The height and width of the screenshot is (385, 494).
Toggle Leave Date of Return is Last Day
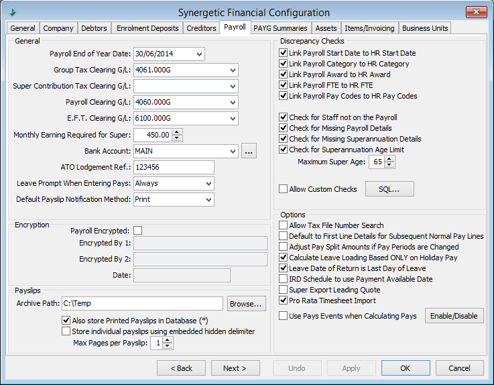284,268
